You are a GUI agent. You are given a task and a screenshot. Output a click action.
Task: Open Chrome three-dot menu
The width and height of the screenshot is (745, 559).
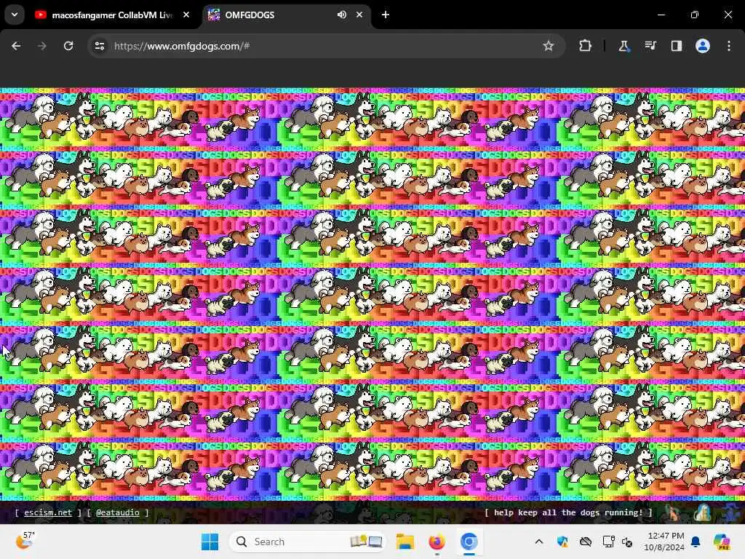(729, 46)
